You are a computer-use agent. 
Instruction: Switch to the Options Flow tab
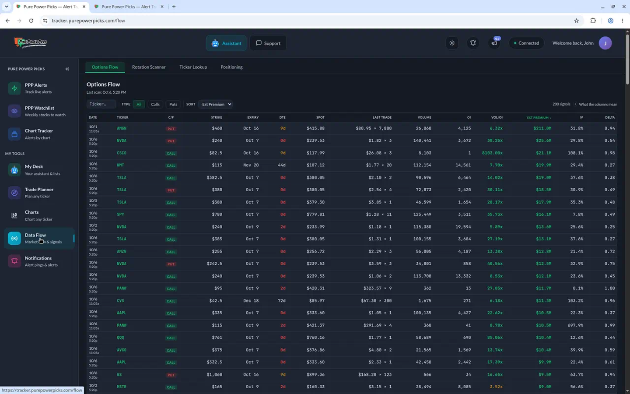click(x=105, y=67)
